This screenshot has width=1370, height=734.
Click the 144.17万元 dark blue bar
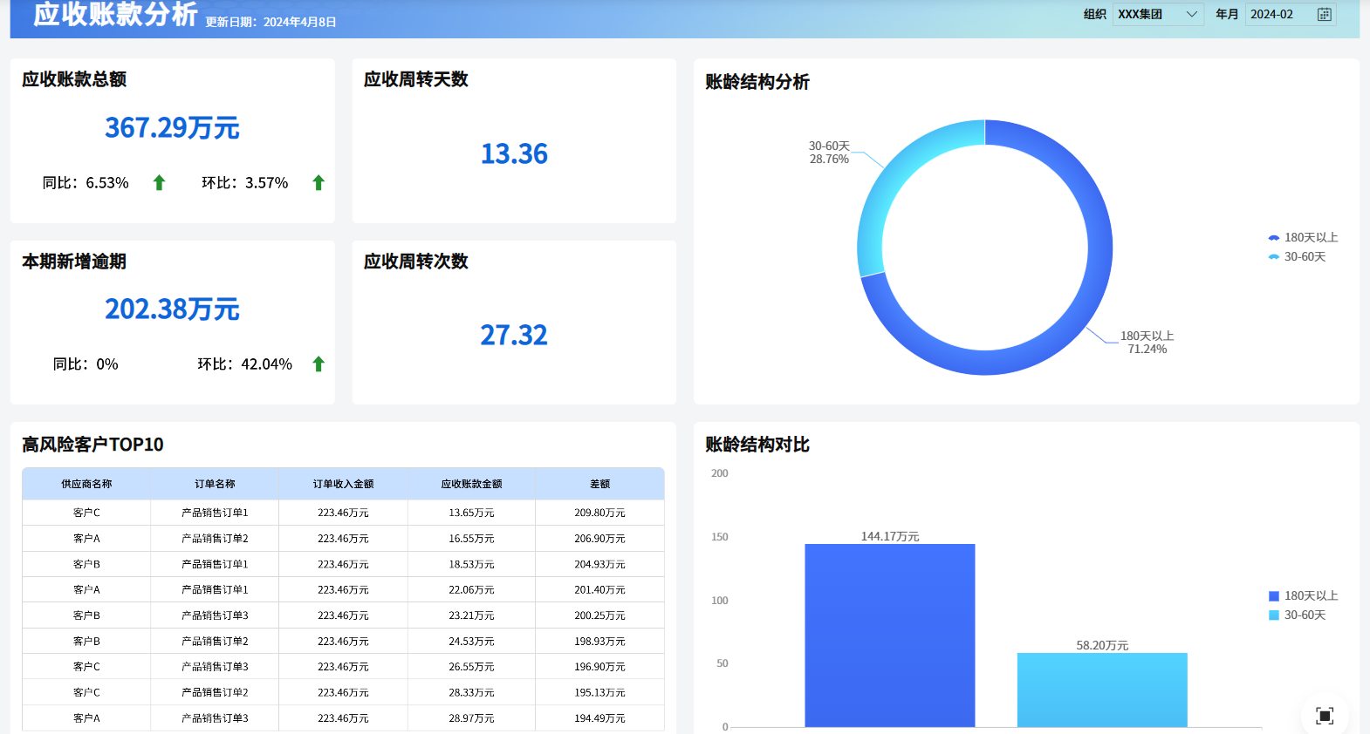(889, 635)
